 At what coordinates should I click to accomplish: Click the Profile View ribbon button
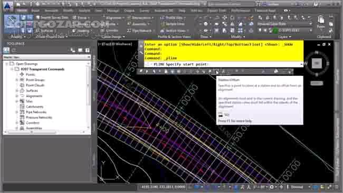pyautogui.click(x=173, y=18)
